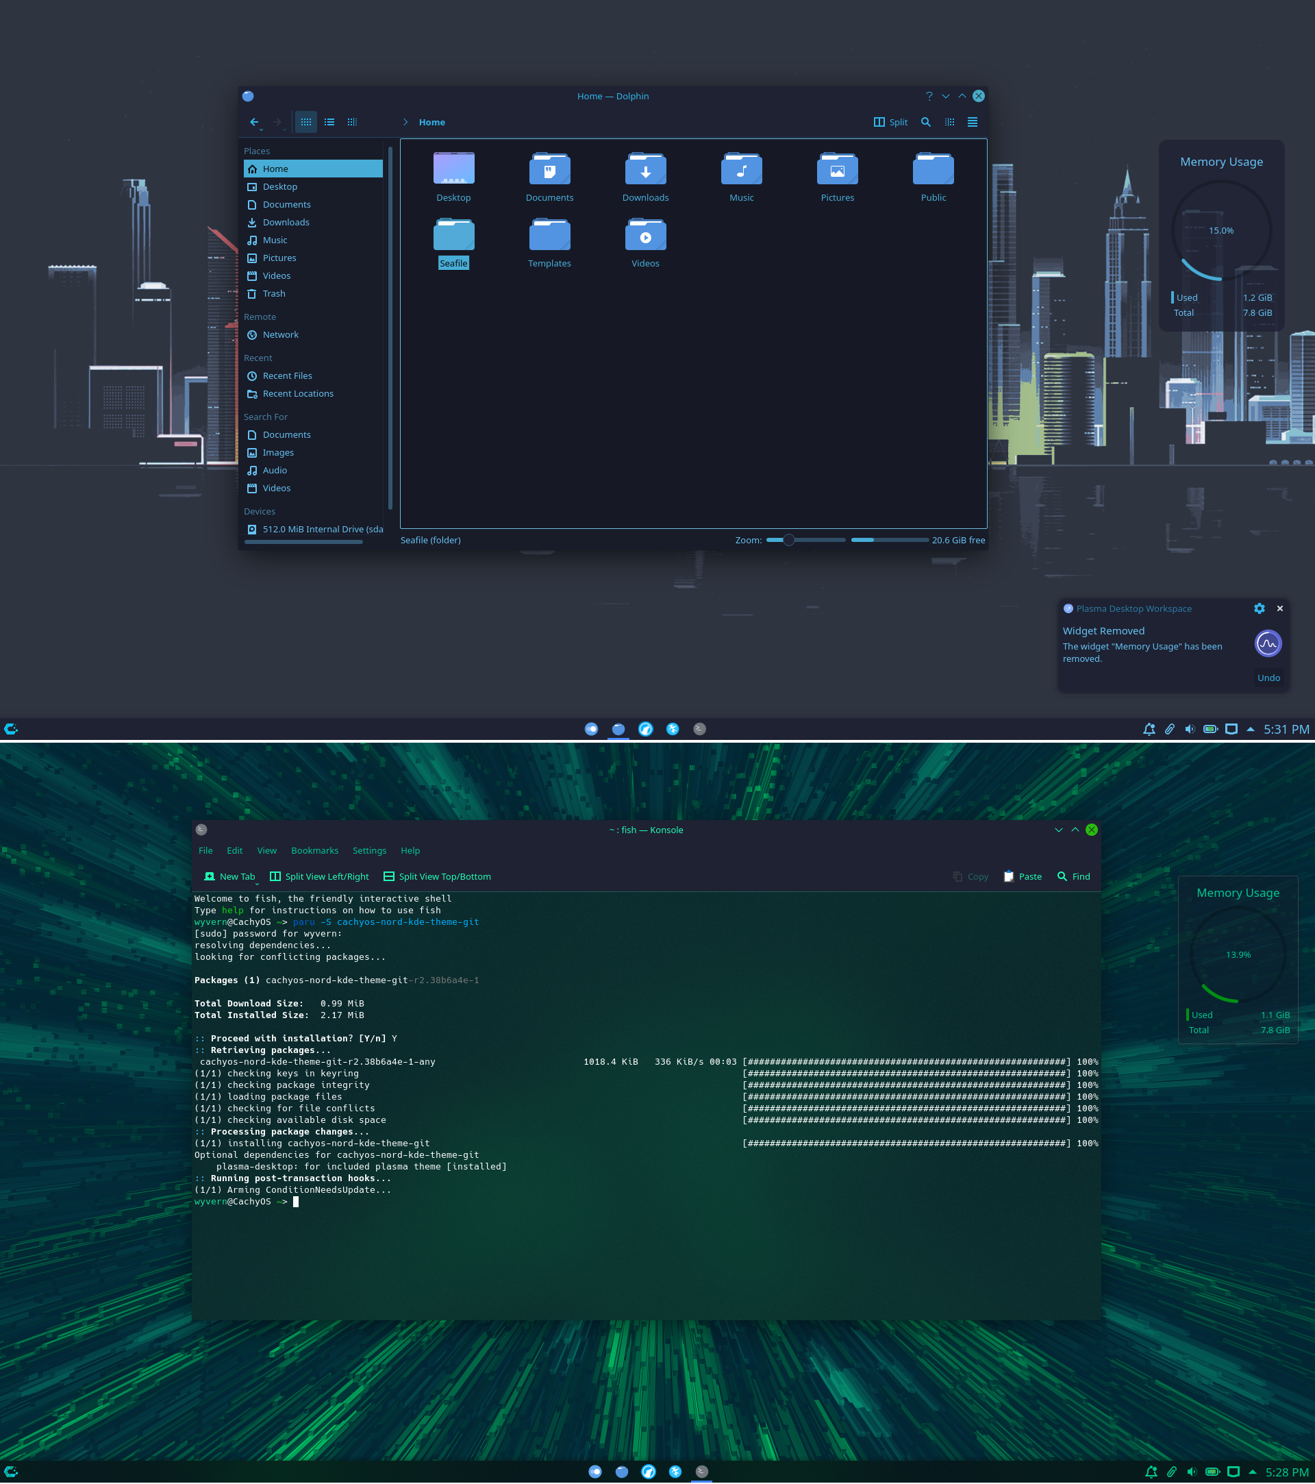1315x1484 pixels.
Task: Click the Dolphin search magnifier icon
Action: pyautogui.click(x=925, y=122)
